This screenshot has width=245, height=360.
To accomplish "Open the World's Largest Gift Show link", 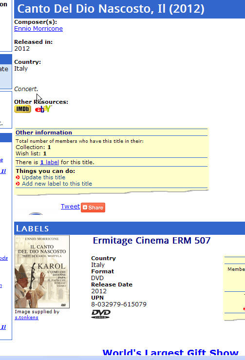I will [x=170, y=352].
